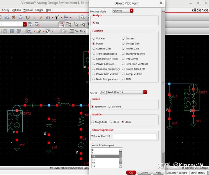Click the magnifier zoom icon
Image resolution: width=209 pixels, height=175 pixels.
(83, 17)
